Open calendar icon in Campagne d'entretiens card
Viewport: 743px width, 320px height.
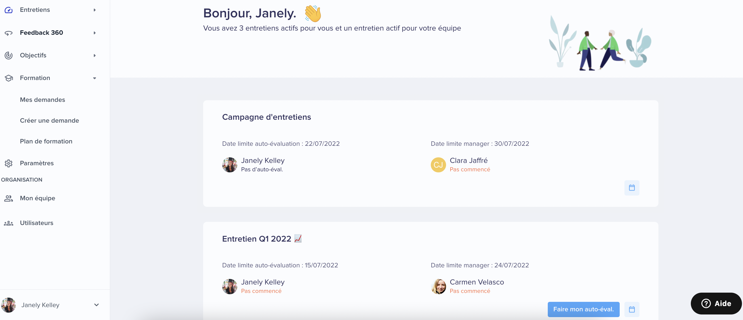[x=632, y=188]
